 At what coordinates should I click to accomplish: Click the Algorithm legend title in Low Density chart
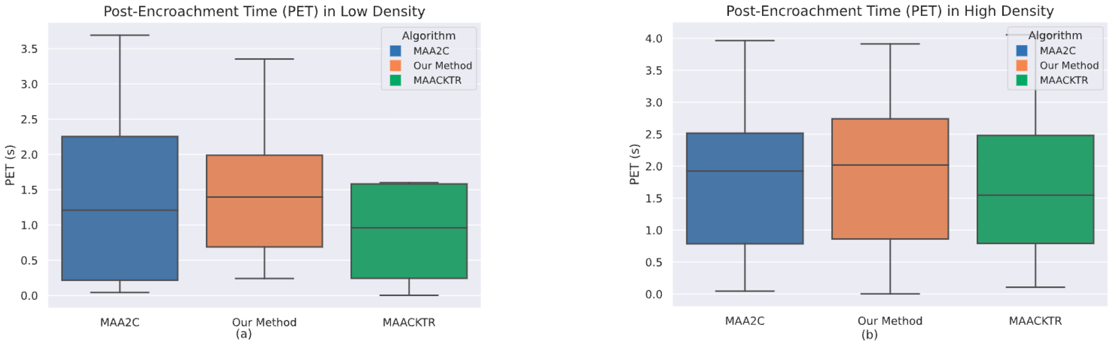(x=428, y=36)
